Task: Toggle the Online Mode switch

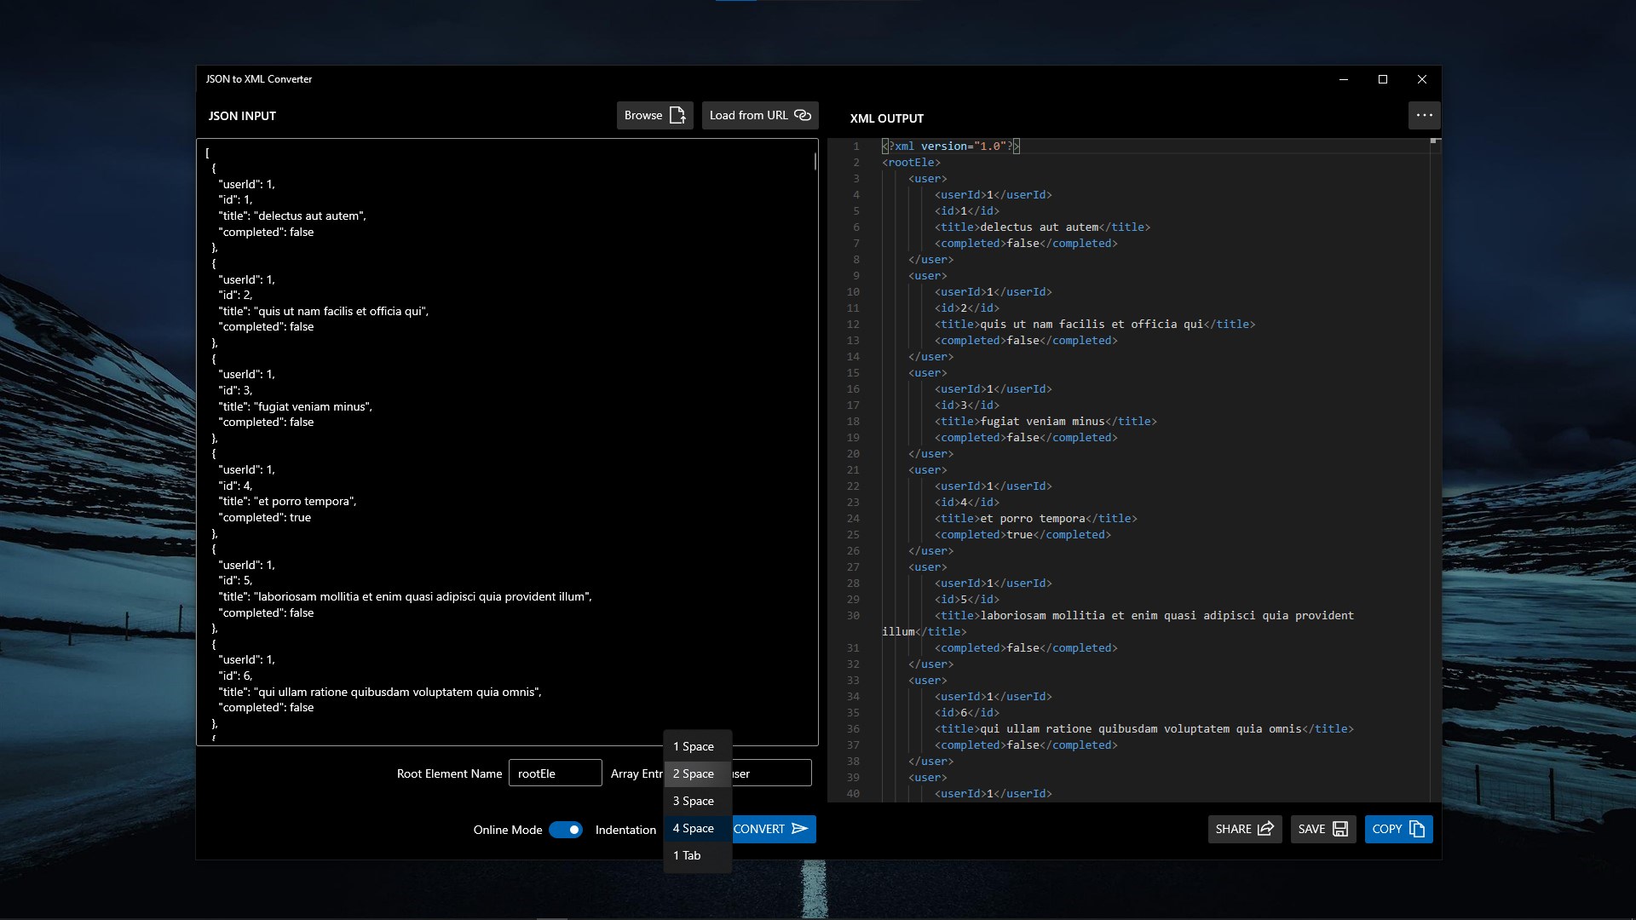Action: click(x=566, y=830)
